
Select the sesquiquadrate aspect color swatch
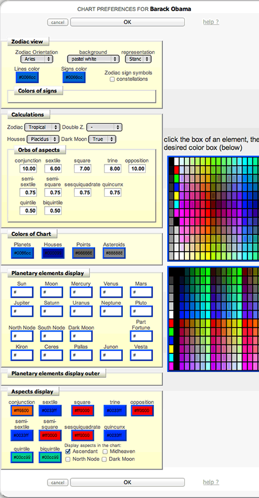pyautogui.click(x=83, y=435)
